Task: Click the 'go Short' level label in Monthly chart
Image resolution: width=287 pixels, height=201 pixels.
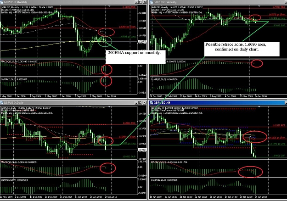Action: 127,27
